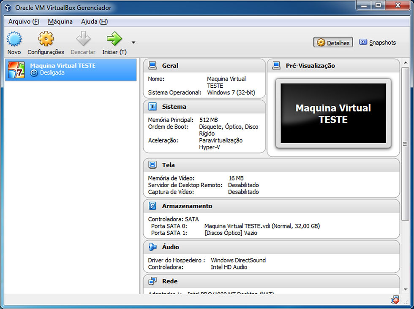
Task: Open the Tela section header link
Action: [168, 165]
